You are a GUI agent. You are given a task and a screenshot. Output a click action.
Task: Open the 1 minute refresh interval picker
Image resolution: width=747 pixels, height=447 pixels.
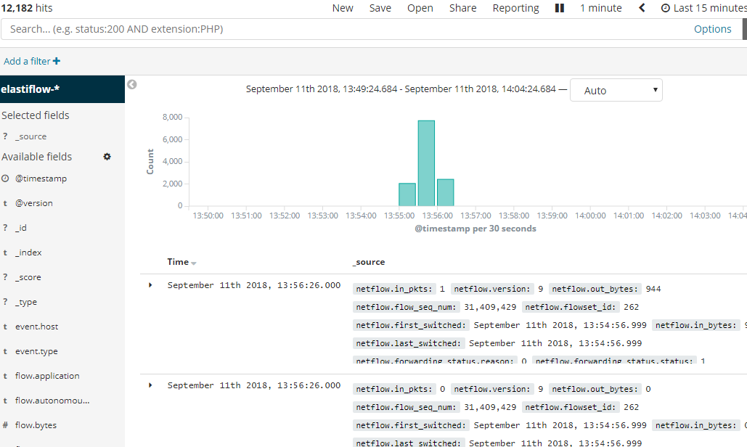[601, 8]
